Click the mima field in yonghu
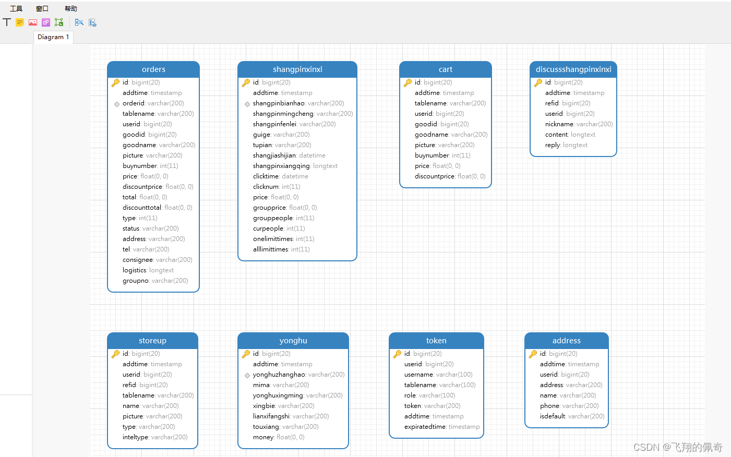The width and height of the screenshot is (731, 457). [281, 385]
